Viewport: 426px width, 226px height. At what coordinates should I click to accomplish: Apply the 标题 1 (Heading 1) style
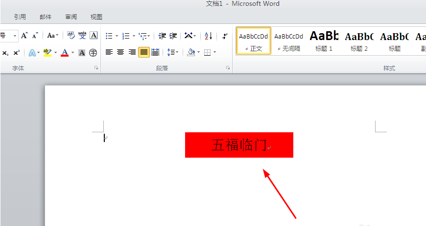324,41
